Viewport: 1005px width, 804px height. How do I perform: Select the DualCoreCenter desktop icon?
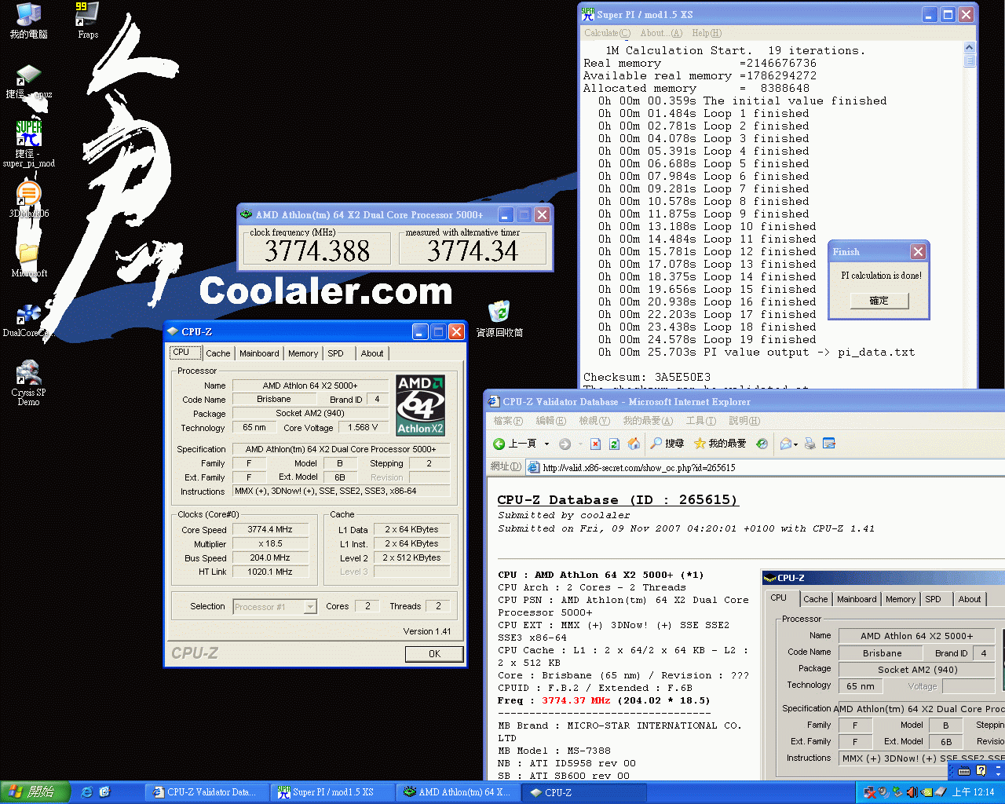point(29,320)
